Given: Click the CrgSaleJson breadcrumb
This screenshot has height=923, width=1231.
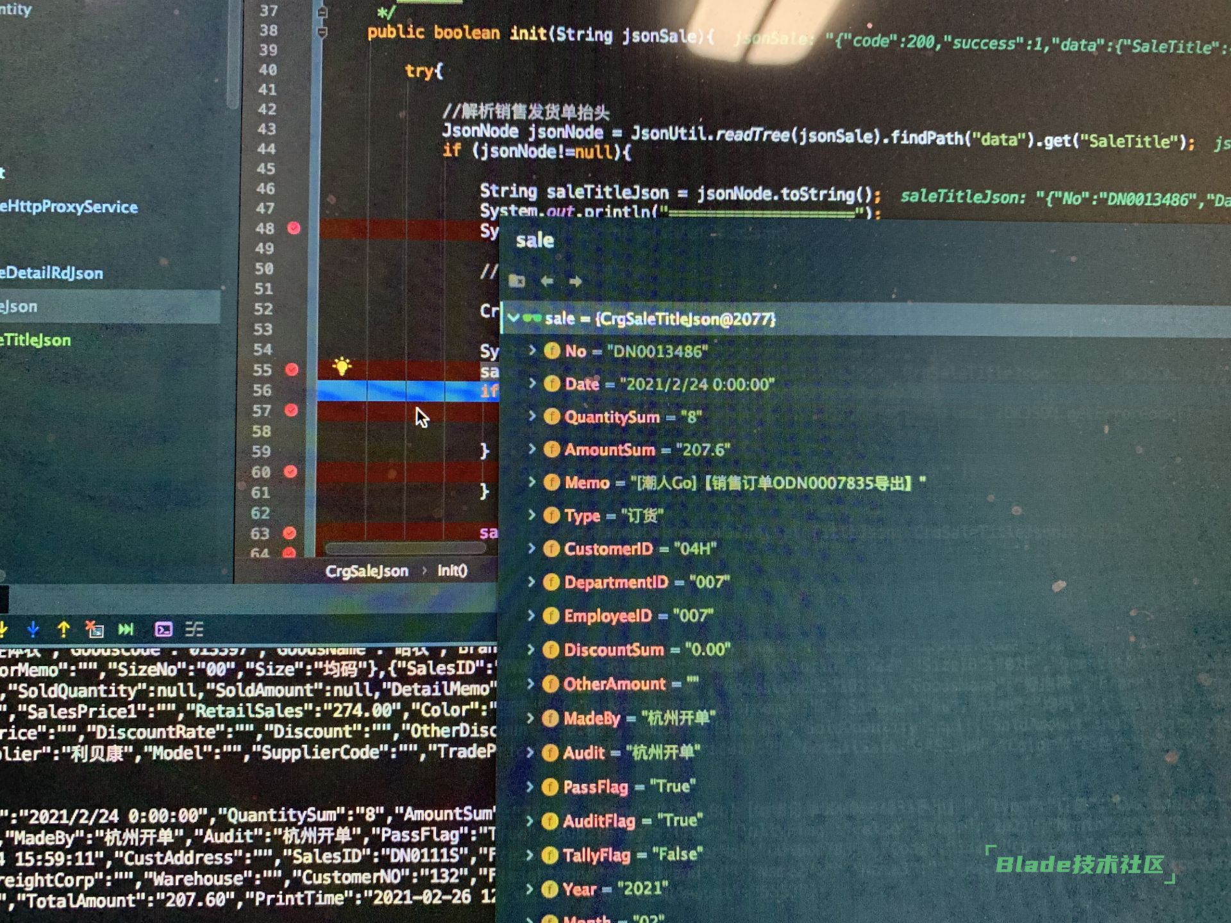Looking at the screenshot, I should (367, 570).
